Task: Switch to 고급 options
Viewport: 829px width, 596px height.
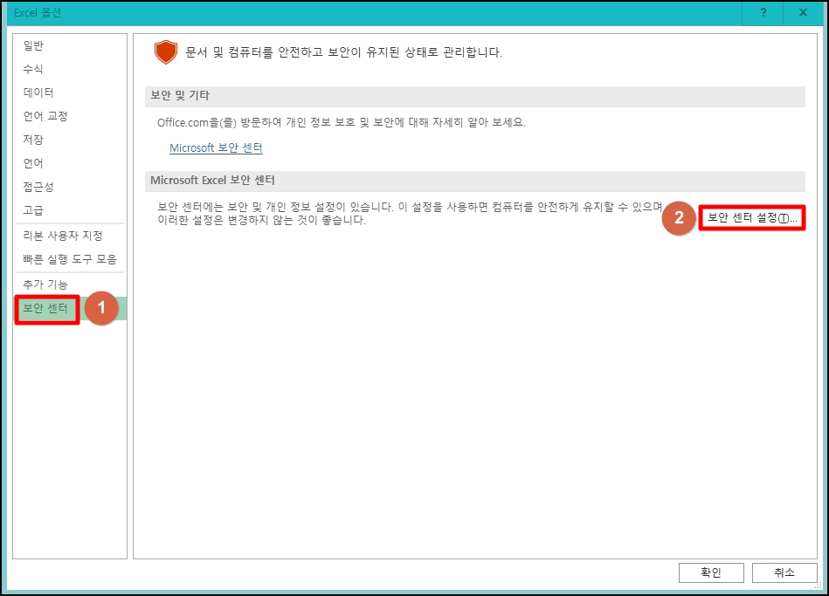Action: (34, 209)
